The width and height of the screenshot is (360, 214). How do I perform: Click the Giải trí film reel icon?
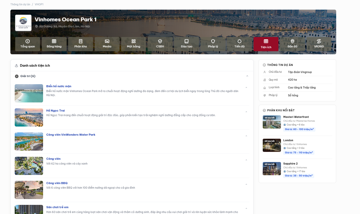click(17, 76)
